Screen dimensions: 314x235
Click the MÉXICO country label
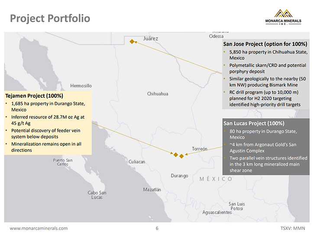pos(216,179)
